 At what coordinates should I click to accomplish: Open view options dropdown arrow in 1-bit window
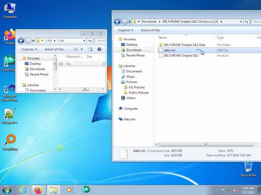coord(82,49)
